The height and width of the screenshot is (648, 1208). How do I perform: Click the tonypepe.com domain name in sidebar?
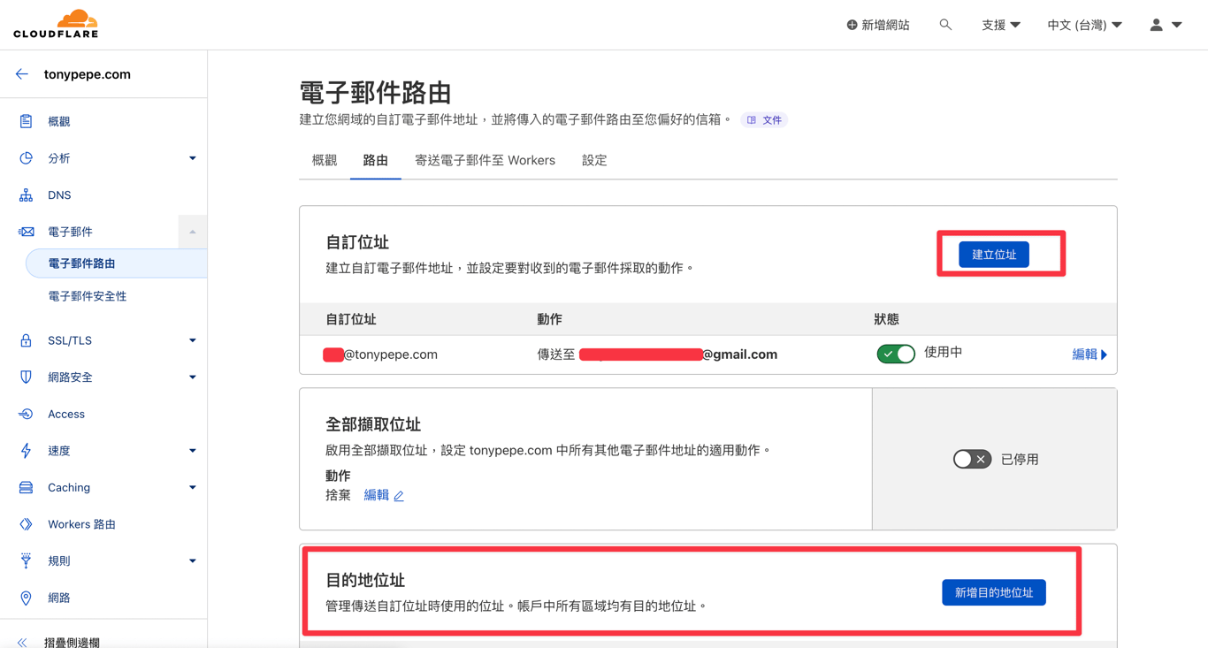[88, 74]
